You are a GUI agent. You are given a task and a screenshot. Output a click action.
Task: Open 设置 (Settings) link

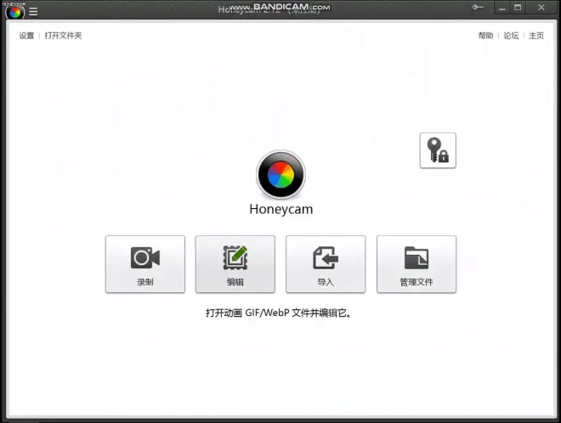[x=26, y=36]
